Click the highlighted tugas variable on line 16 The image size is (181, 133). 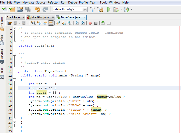tap(42, 93)
